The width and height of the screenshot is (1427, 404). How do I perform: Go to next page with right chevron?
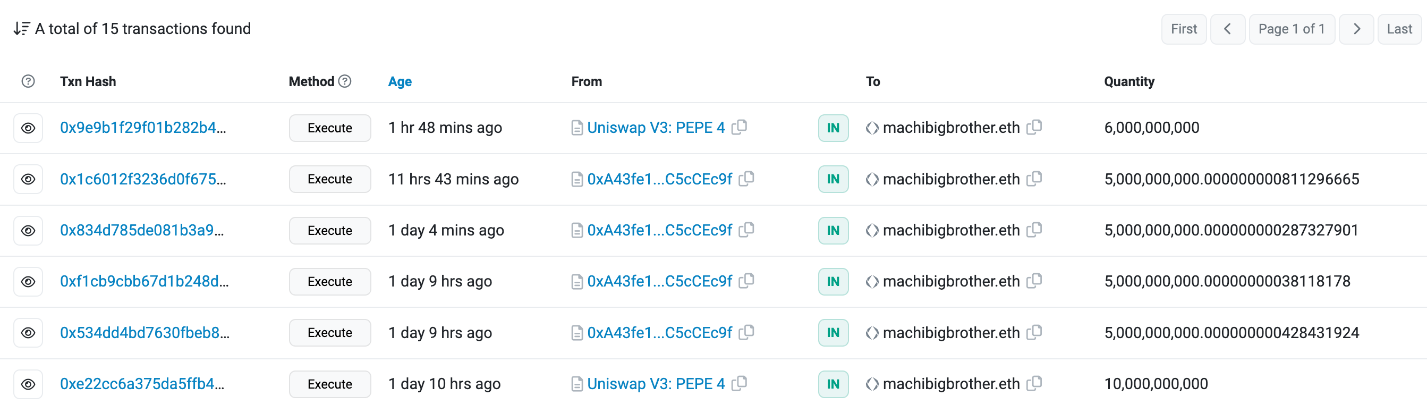tap(1356, 29)
